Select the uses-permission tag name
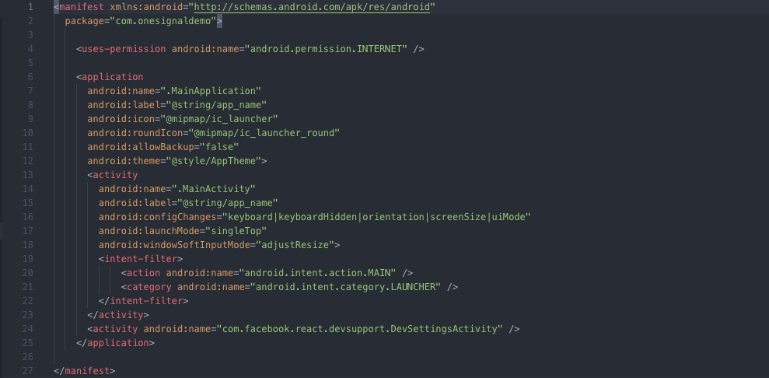Viewport: 769px width, 378px height. [x=124, y=49]
